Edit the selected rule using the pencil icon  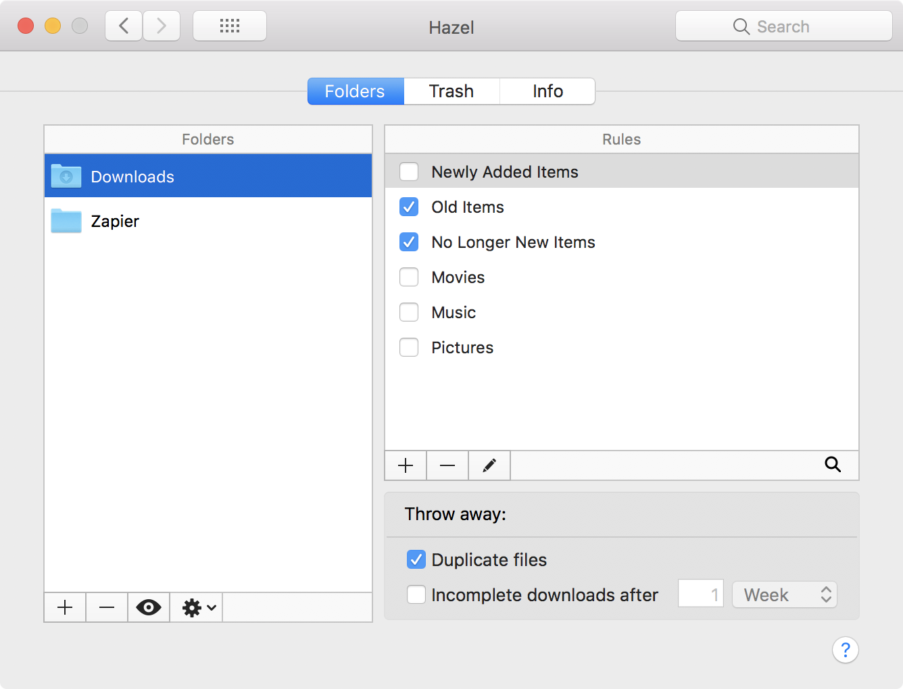[x=489, y=465]
